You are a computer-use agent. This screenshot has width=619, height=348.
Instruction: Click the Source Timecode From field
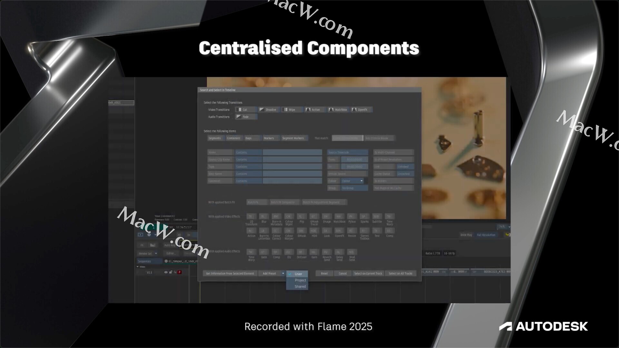click(354, 159)
